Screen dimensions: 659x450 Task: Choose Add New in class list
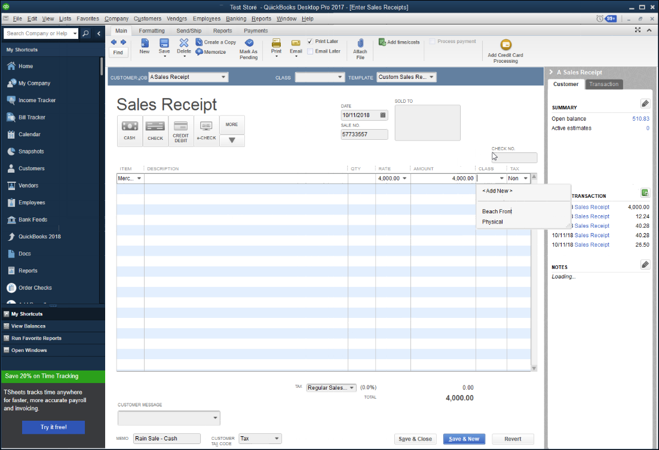497,191
